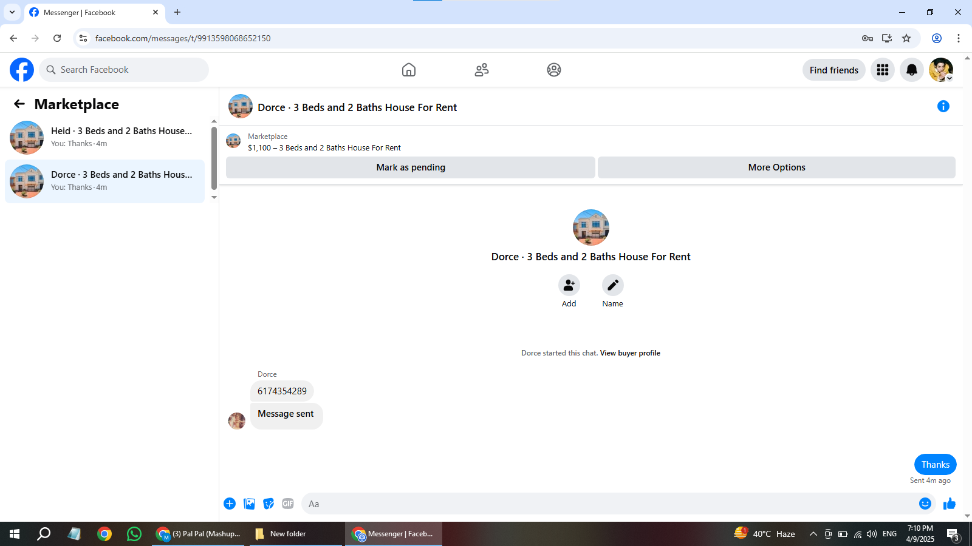The width and height of the screenshot is (972, 546).
Task: Open conversation information icon
Action: tap(943, 106)
